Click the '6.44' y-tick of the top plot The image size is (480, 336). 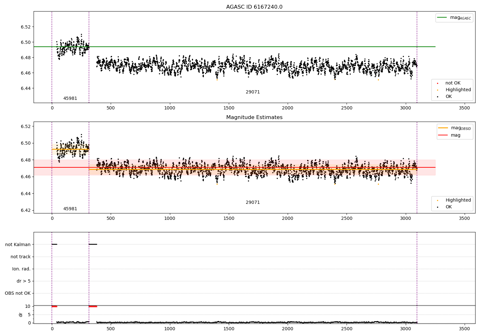26,88
